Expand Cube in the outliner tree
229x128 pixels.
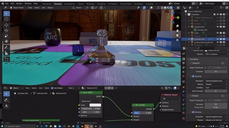(189, 33)
